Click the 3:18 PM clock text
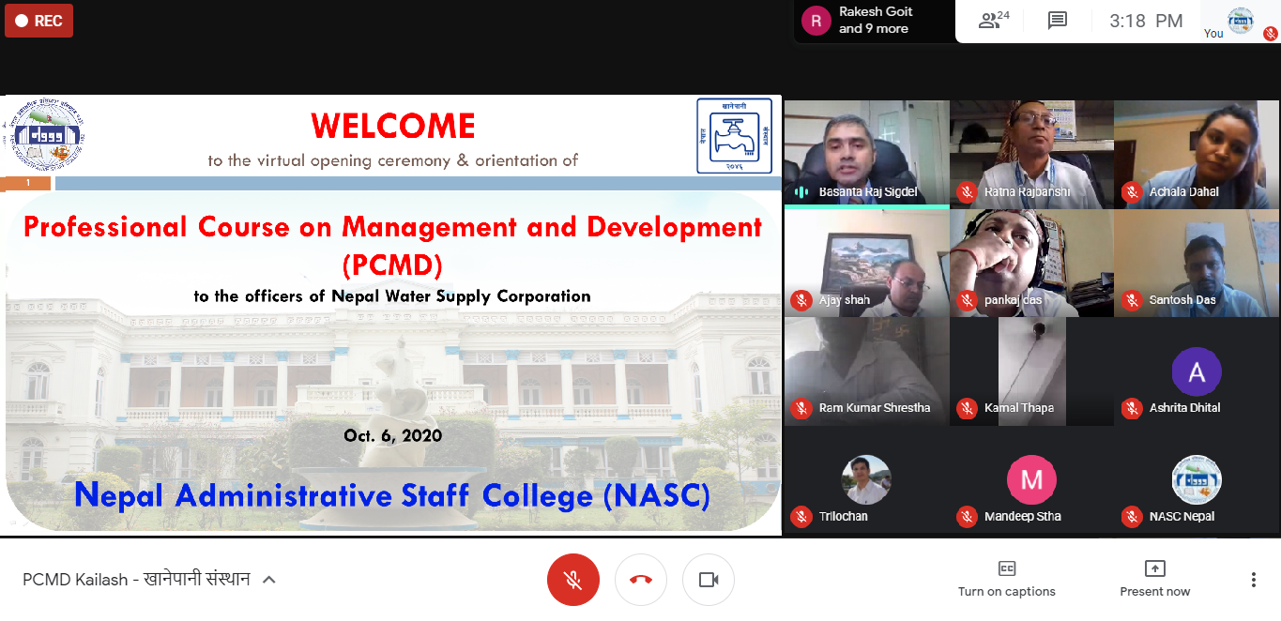1281x621 pixels. 1145,21
